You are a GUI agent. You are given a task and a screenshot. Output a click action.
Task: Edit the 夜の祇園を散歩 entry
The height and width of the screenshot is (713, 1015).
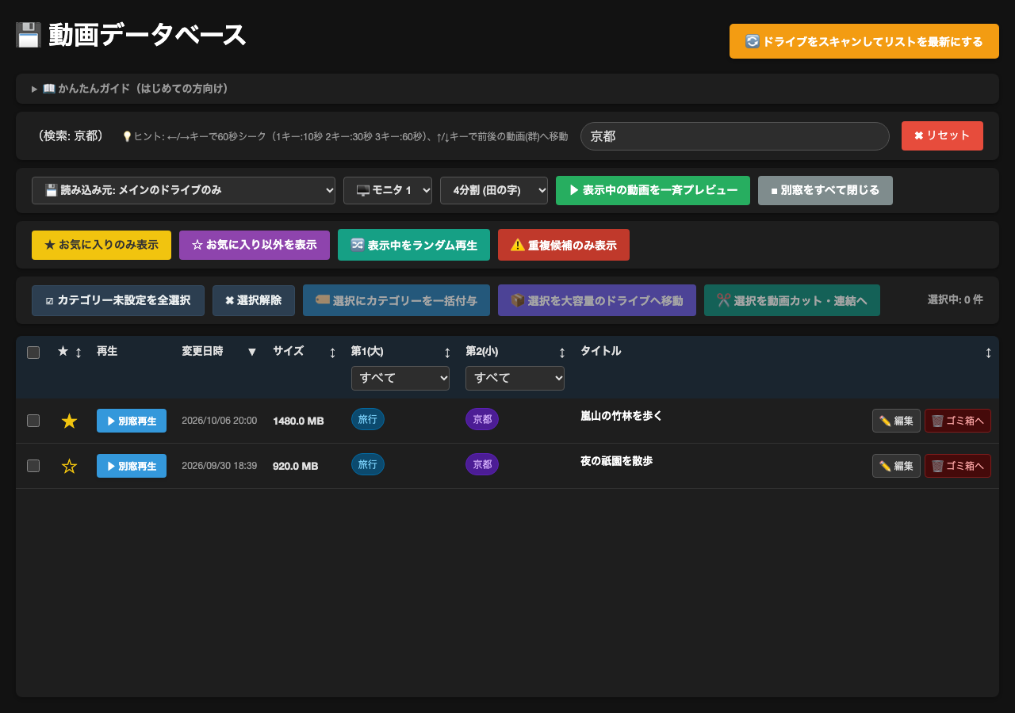[896, 466]
